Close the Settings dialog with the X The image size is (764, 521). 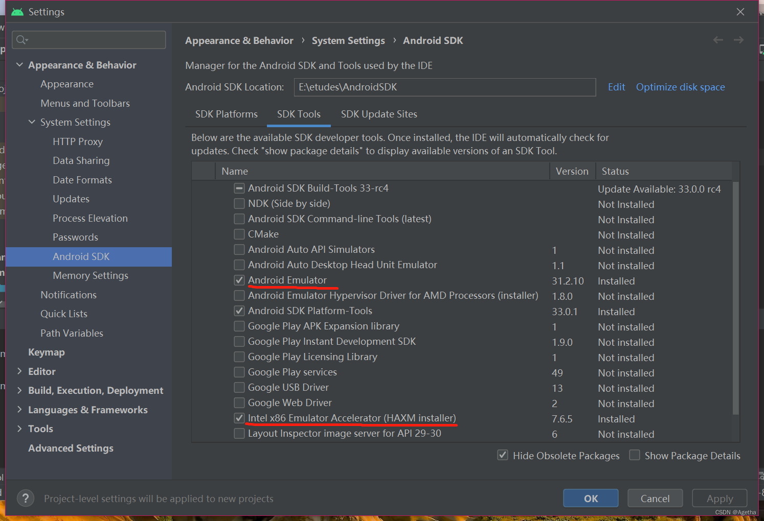(740, 12)
